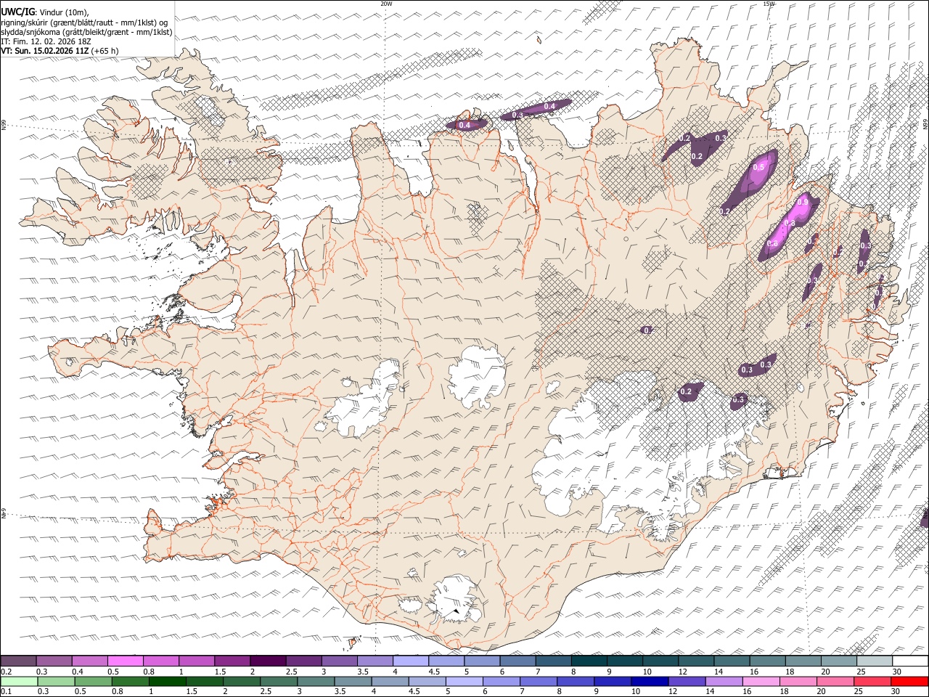Pick the lilac rain swatch labeled 14

(723, 682)
